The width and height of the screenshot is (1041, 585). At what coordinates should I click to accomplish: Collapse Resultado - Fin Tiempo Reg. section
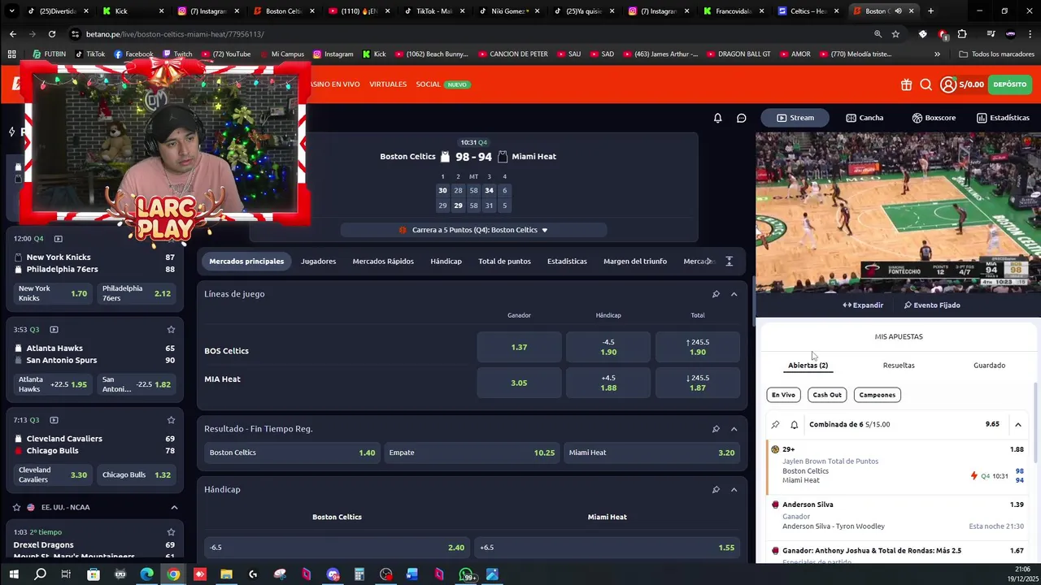tap(734, 429)
